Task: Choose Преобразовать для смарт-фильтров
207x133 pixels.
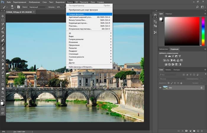Action: (89, 10)
